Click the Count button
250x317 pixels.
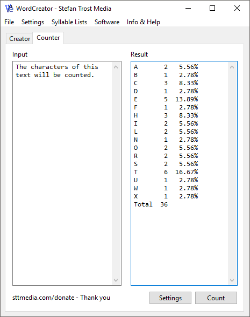pos(216,298)
